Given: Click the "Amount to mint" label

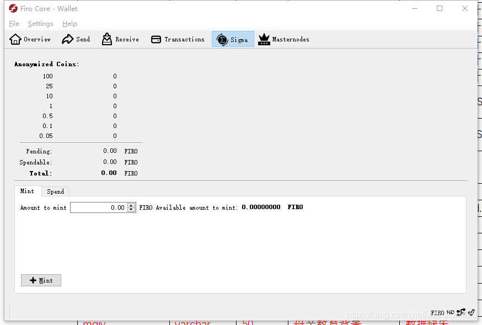Looking at the screenshot, I should [44, 207].
